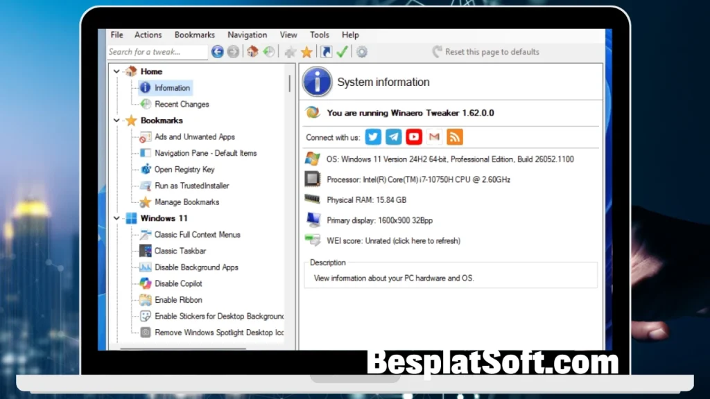Open the orange RSS feed icon

coord(455,137)
